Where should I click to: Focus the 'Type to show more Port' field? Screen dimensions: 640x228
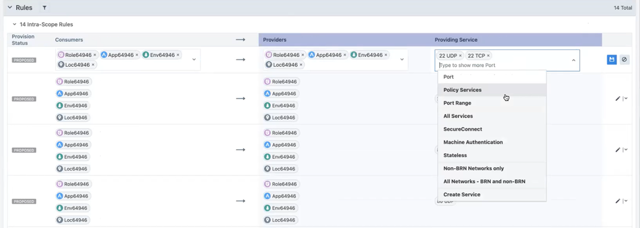point(502,65)
